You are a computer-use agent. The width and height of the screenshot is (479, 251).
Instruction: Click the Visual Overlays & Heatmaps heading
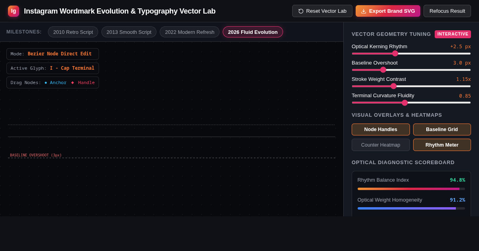click(397, 115)
